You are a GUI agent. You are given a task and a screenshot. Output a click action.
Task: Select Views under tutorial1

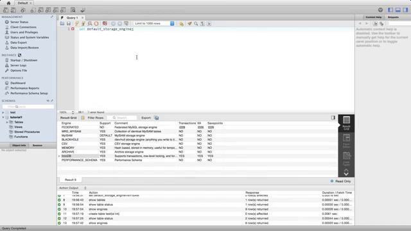18,127
